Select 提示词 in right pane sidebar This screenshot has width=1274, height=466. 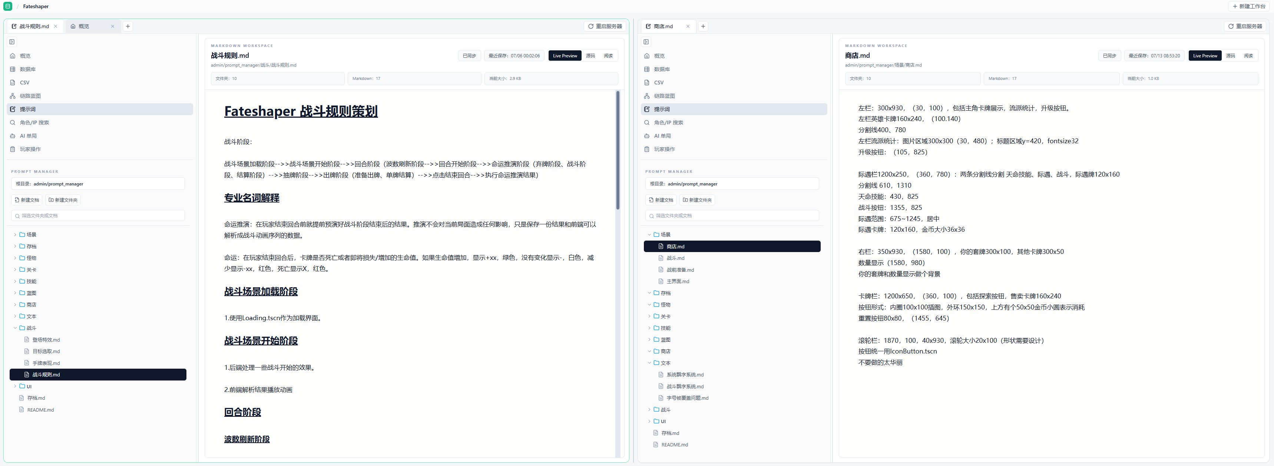click(x=734, y=109)
